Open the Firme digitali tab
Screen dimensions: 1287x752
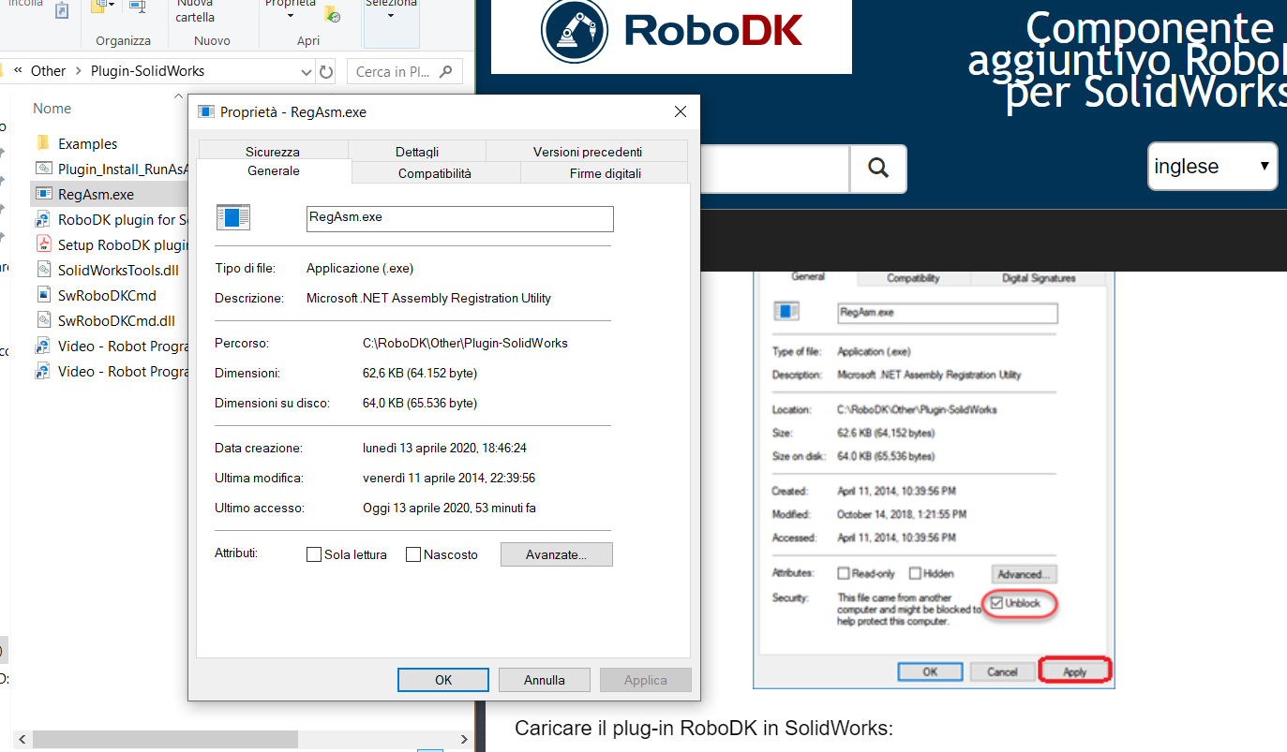click(x=606, y=173)
